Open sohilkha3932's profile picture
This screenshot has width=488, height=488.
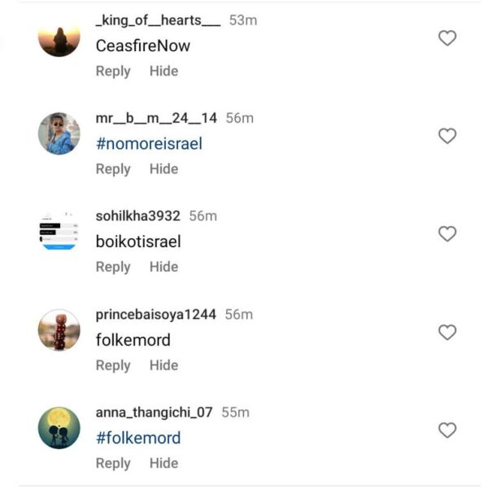[59, 232]
